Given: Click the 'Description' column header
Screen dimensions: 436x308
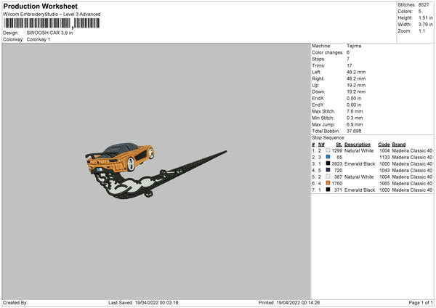Looking at the screenshot, I should (x=358, y=145).
